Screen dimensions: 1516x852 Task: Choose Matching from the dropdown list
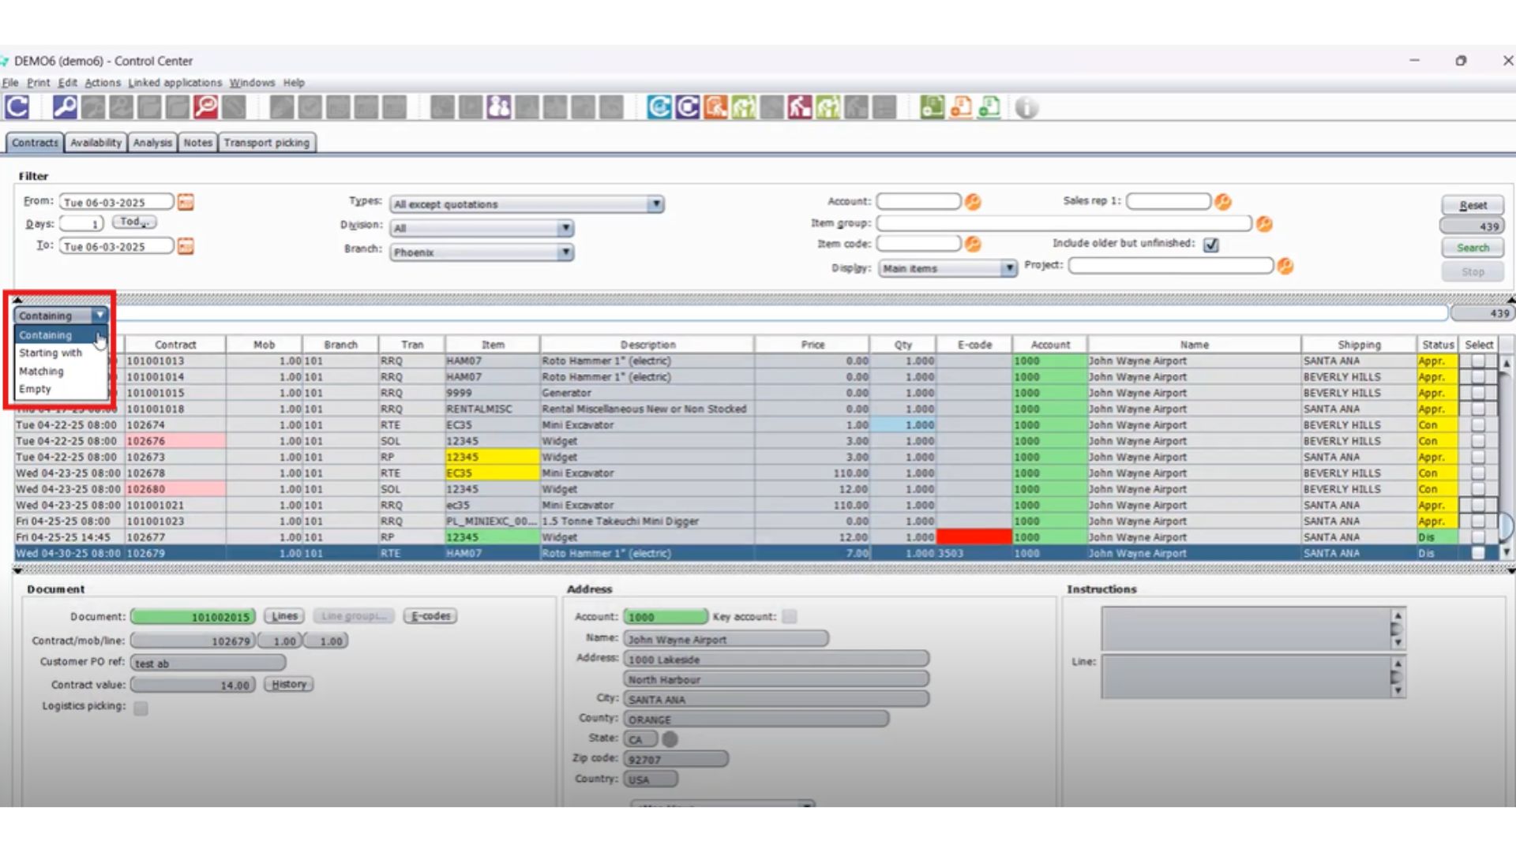click(41, 371)
